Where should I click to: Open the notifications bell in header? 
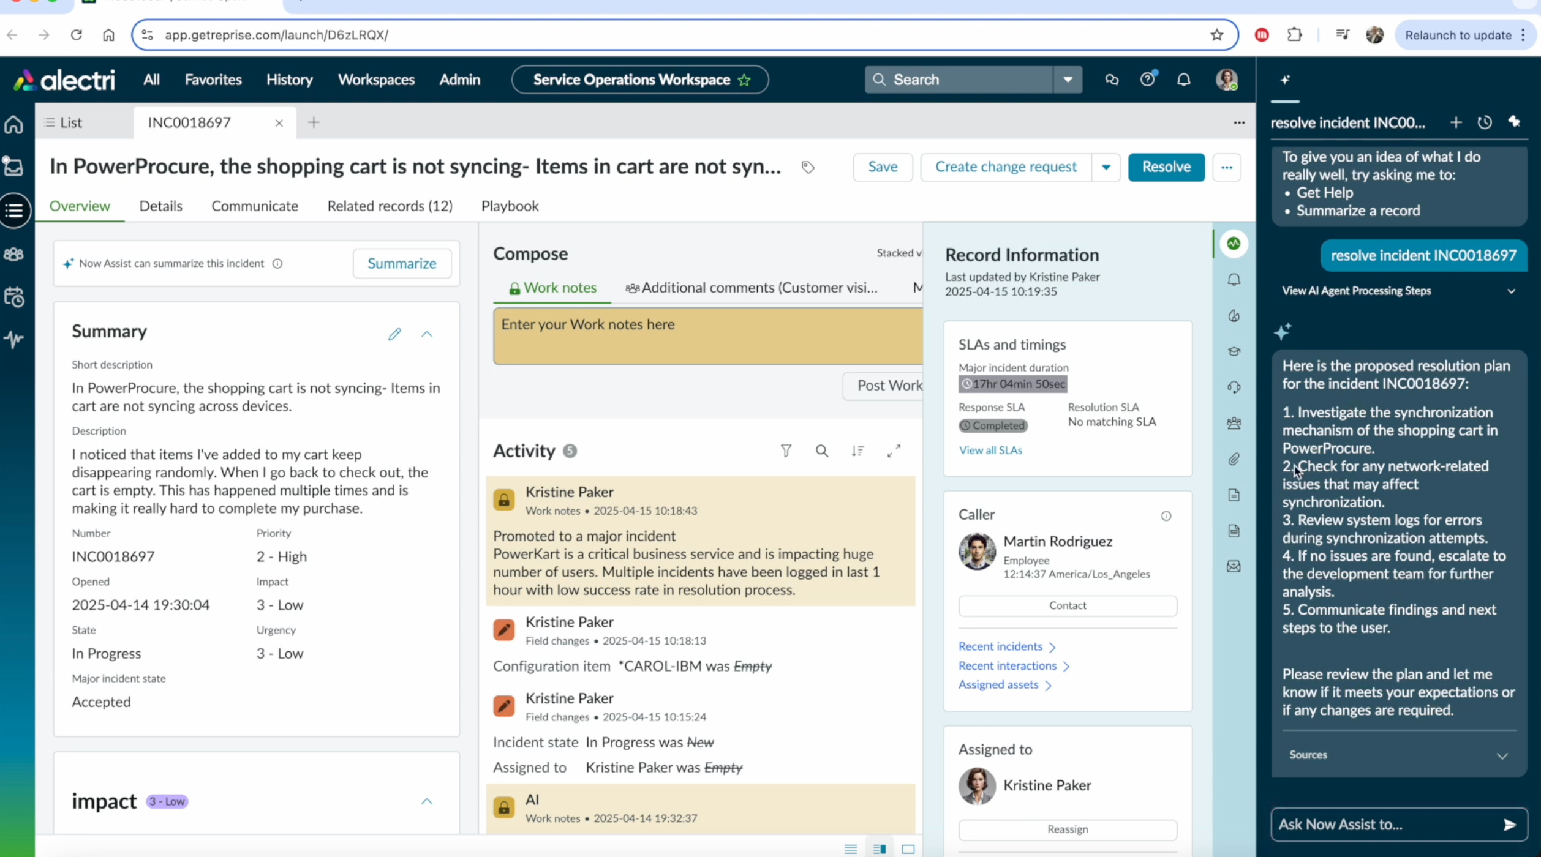tap(1183, 80)
